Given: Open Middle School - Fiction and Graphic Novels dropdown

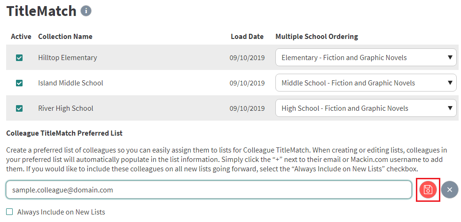Looking at the screenshot, I should coord(366,83).
